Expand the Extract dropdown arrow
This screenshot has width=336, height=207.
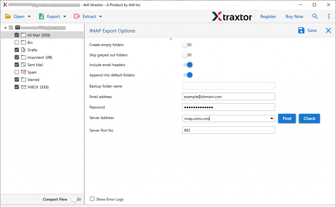tap(100, 16)
